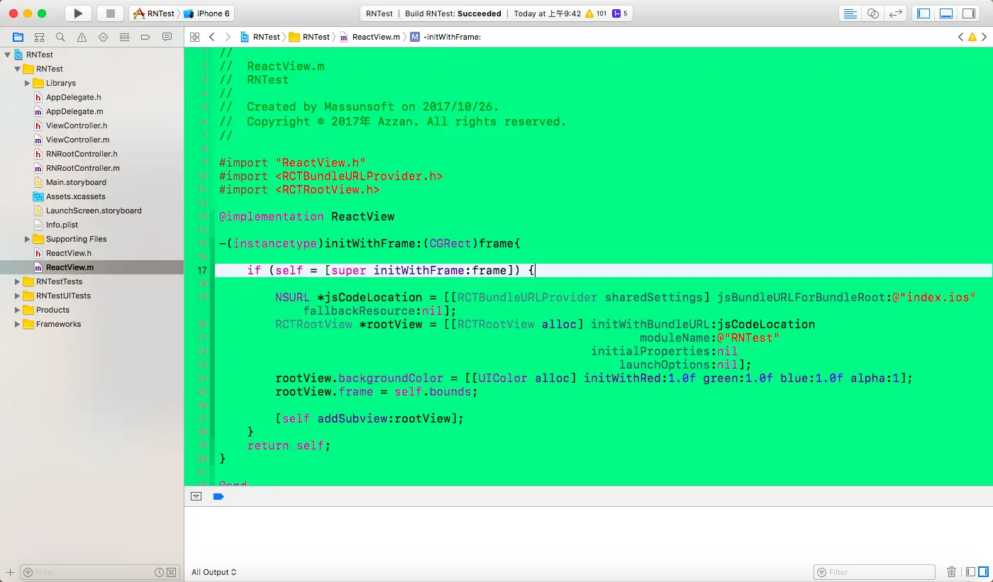The image size is (993, 582).
Task: Open the related items grid menu
Action: pyautogui.click(x=195, y=37)
